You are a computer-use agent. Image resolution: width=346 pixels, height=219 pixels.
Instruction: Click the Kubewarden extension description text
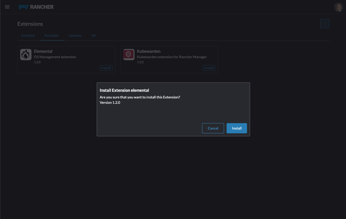(172, 57)
